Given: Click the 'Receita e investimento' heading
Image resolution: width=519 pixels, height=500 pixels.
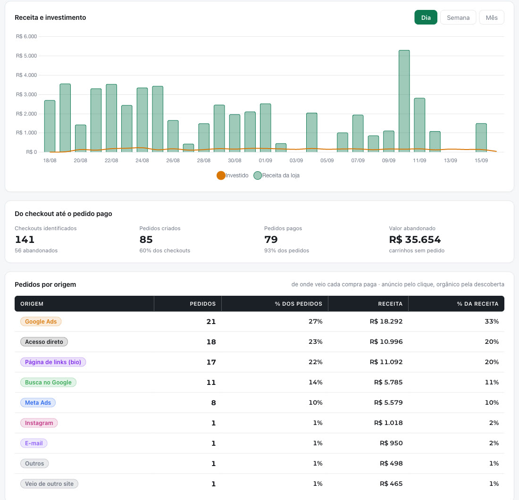Looking at the screenshot, I should tap(50, 17).
